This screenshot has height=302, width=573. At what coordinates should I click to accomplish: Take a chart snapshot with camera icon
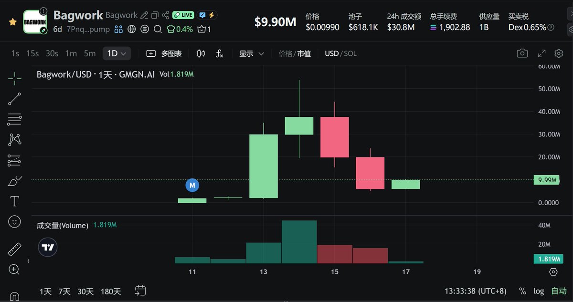pyautogui.click(x=522, y=53)
